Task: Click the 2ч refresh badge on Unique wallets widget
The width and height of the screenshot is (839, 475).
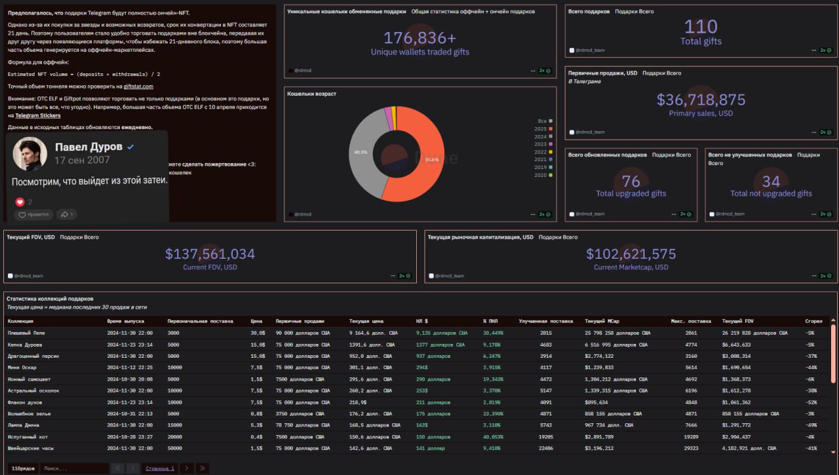Action: pos(545,70)
